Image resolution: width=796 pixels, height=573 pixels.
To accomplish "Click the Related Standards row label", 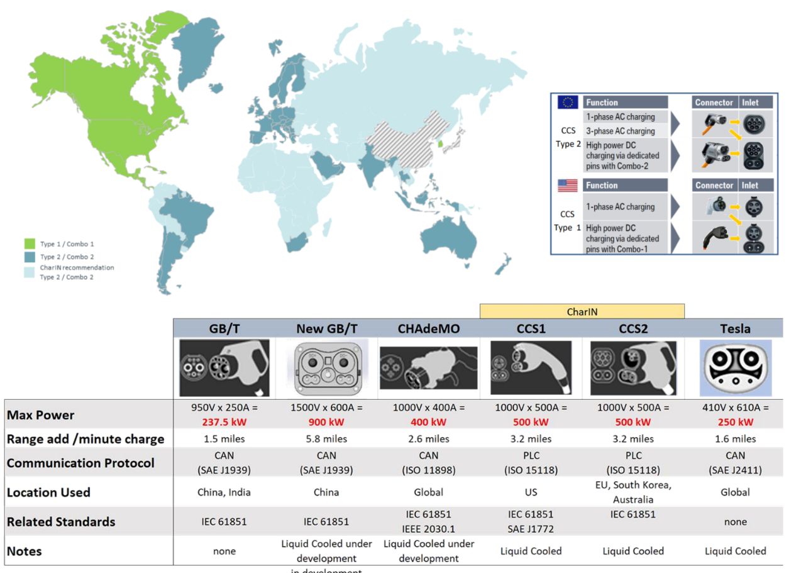I will click(x=61, y=521).
